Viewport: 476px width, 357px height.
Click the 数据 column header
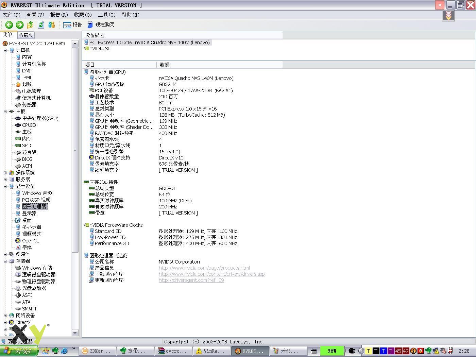pyautogui.click(x=219, y=65)
